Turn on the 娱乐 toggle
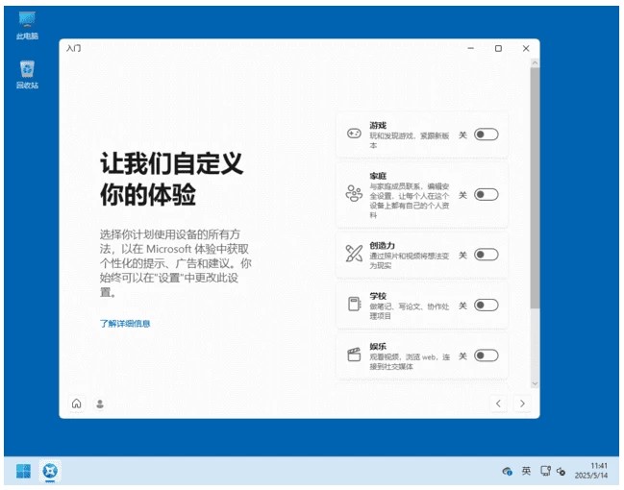Image resolution: width=624 pixels, height=490 pixels. click(x=486, y=355)
